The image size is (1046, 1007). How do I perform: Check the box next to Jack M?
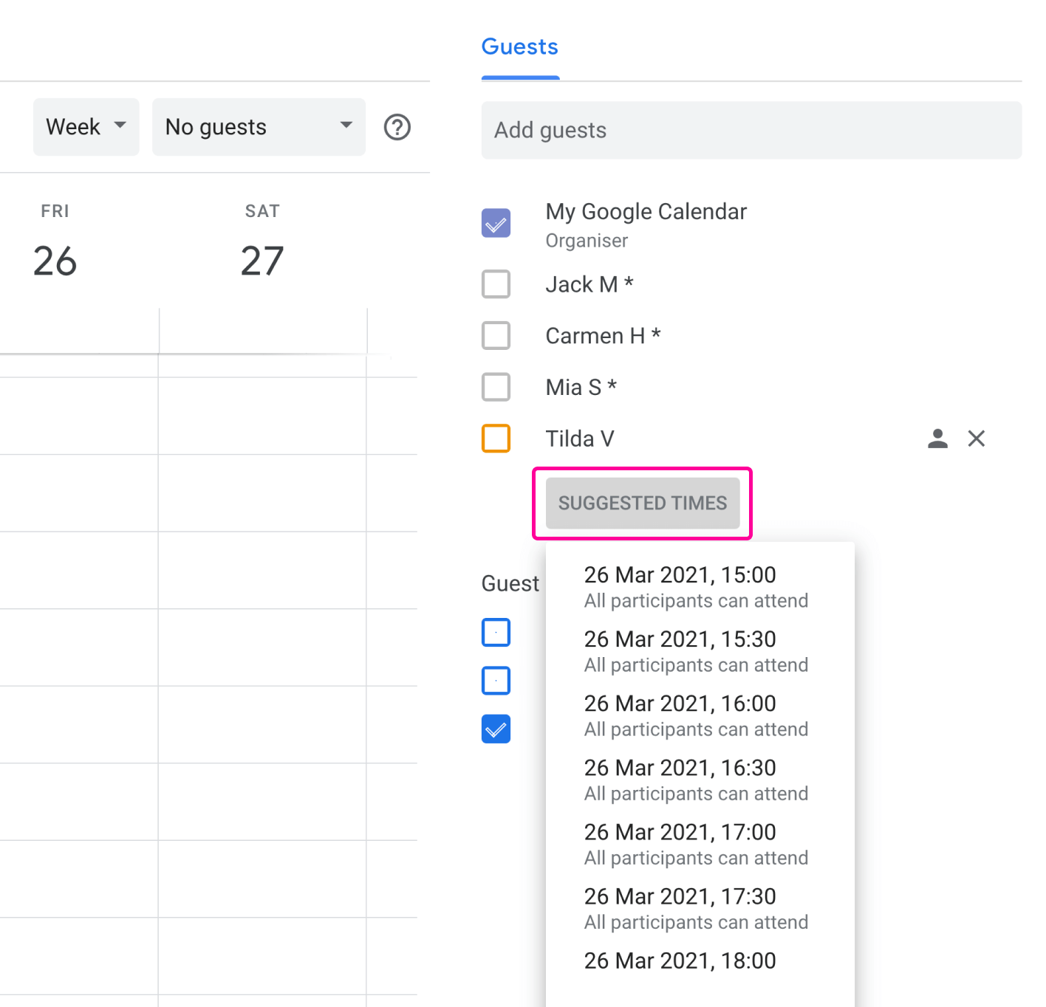496,284
